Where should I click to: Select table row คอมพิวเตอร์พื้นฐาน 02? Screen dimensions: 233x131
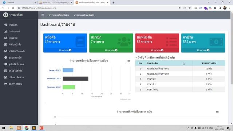pos(180,74)
